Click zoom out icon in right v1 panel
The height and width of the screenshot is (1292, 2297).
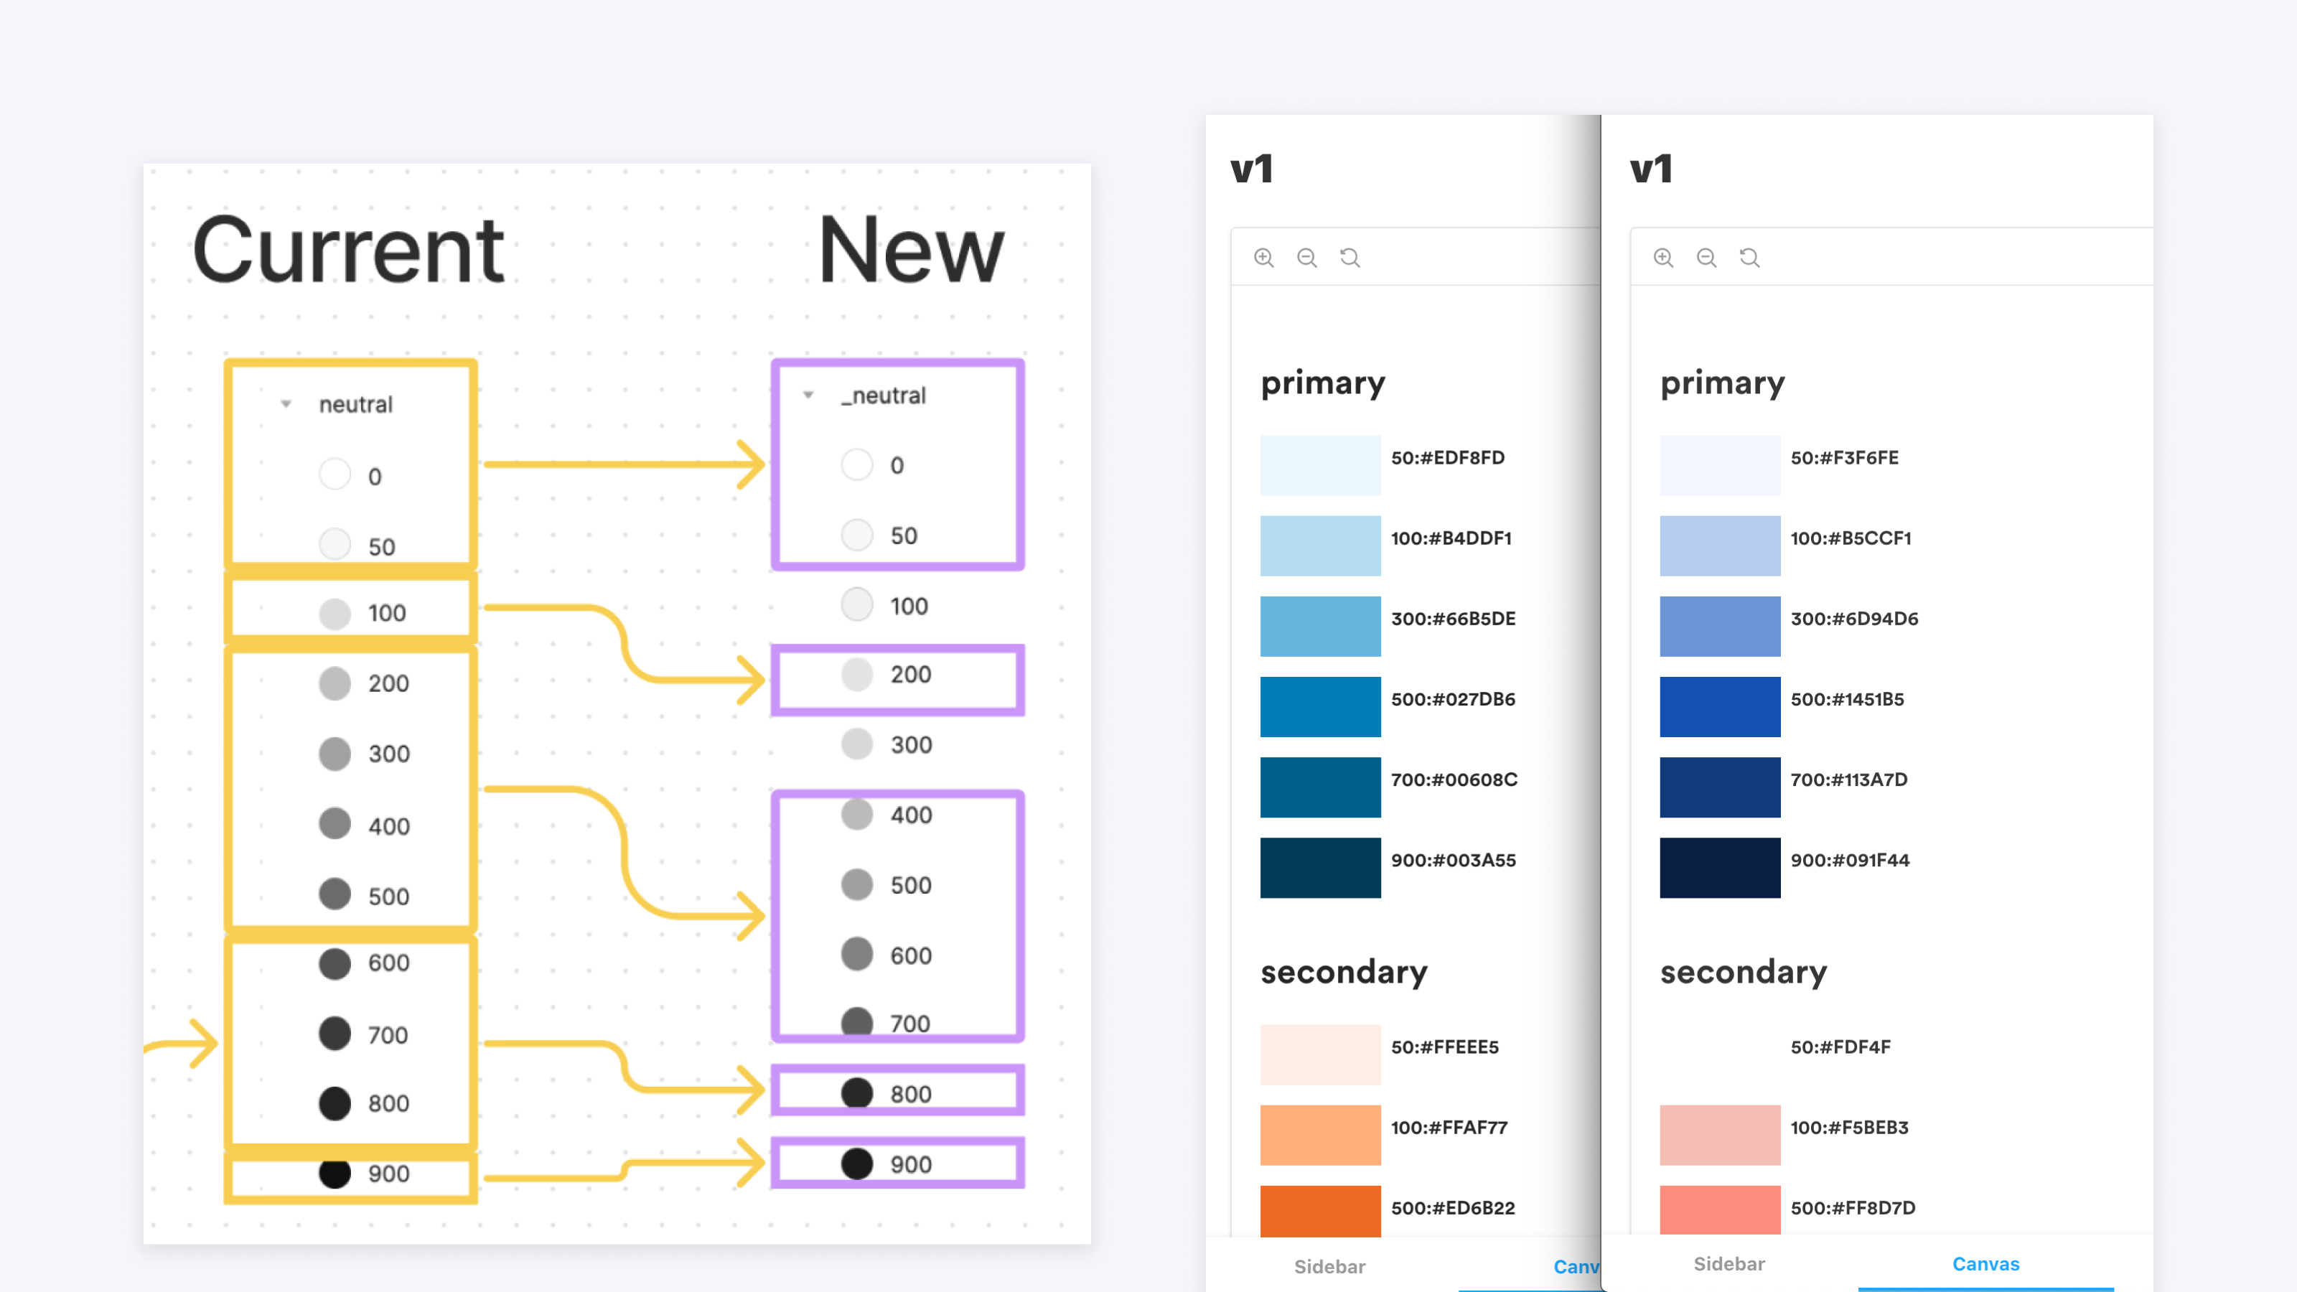pyautogui.click(x=1706, y=258)
